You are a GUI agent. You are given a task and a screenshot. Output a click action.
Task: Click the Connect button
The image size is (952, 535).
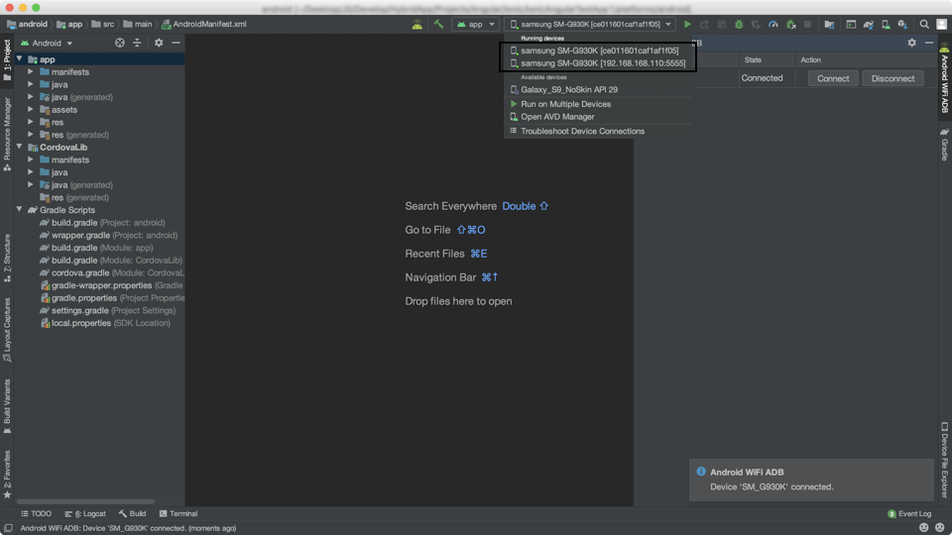[x=833, y=78]
